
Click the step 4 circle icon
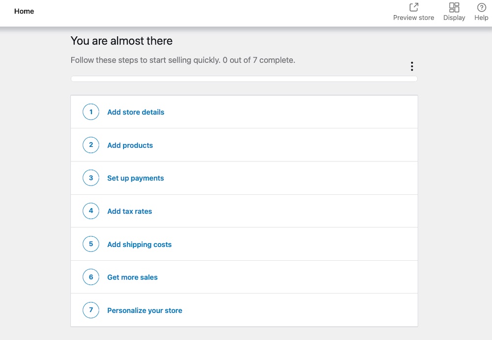[91, 211]
